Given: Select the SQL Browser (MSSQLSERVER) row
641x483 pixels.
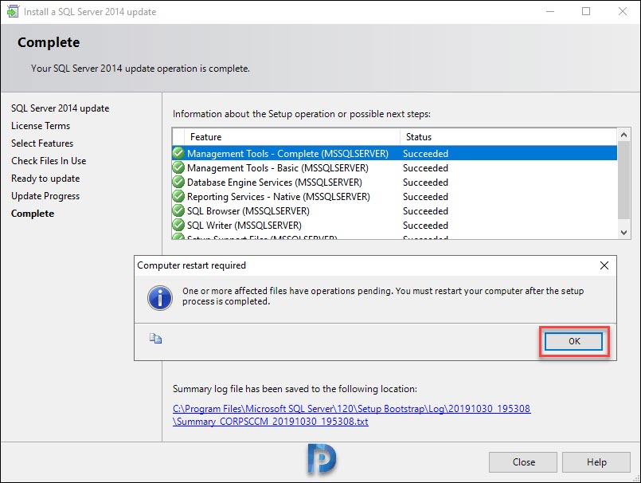Looking at the screenshot, I should coord(394,210).
